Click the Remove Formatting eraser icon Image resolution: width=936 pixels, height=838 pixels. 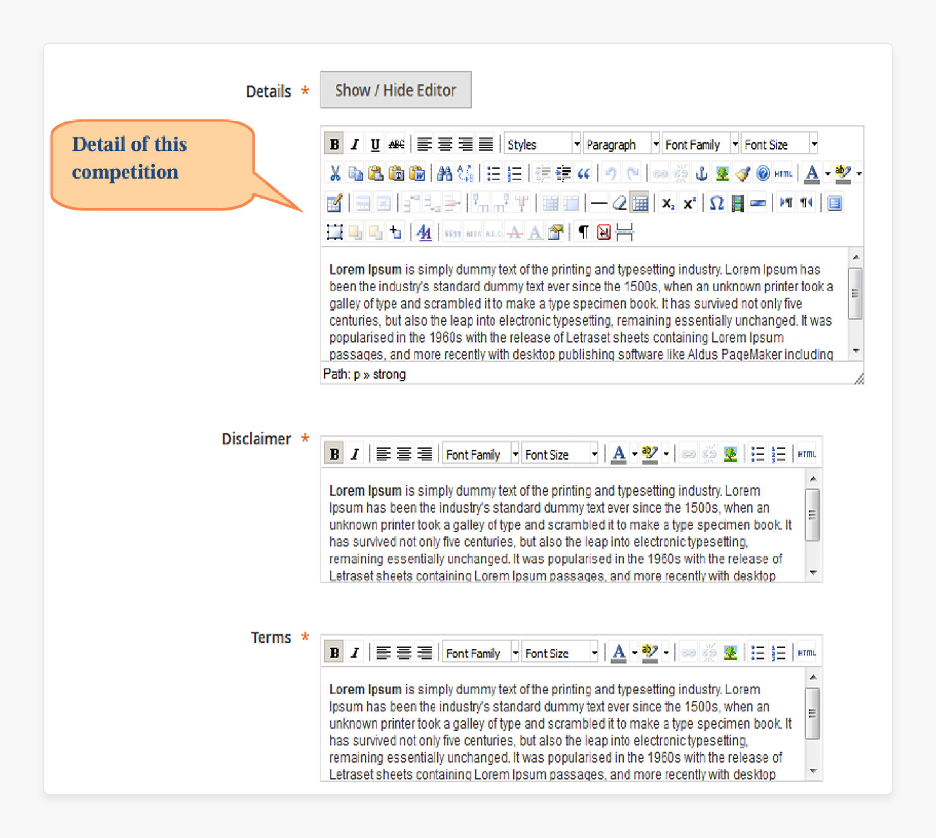[x=619, y=202]
